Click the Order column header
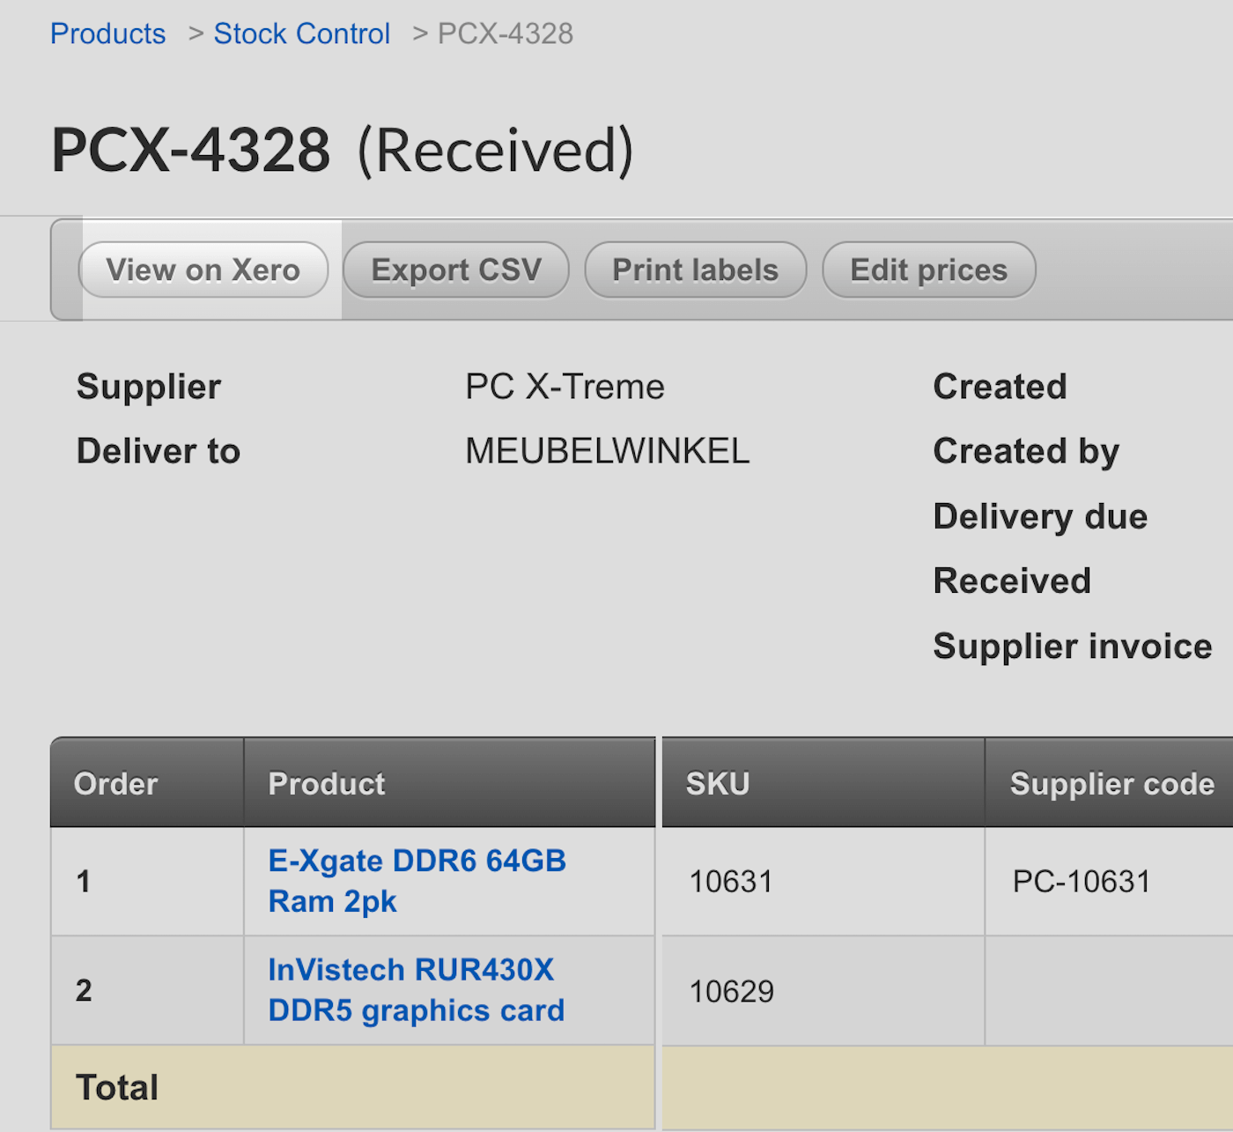The image size is (1233, 1132). tap(116, 783)
